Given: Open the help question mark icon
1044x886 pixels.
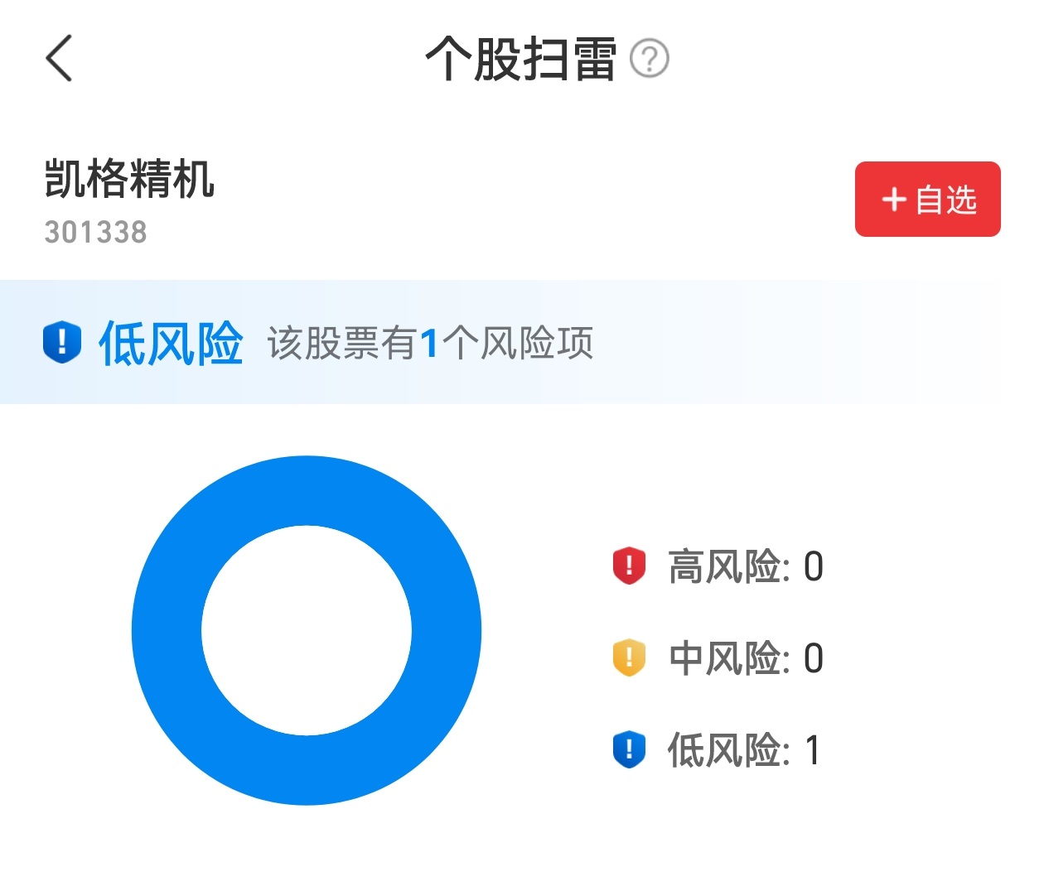Looking at the screenshot, I should 650,59.
